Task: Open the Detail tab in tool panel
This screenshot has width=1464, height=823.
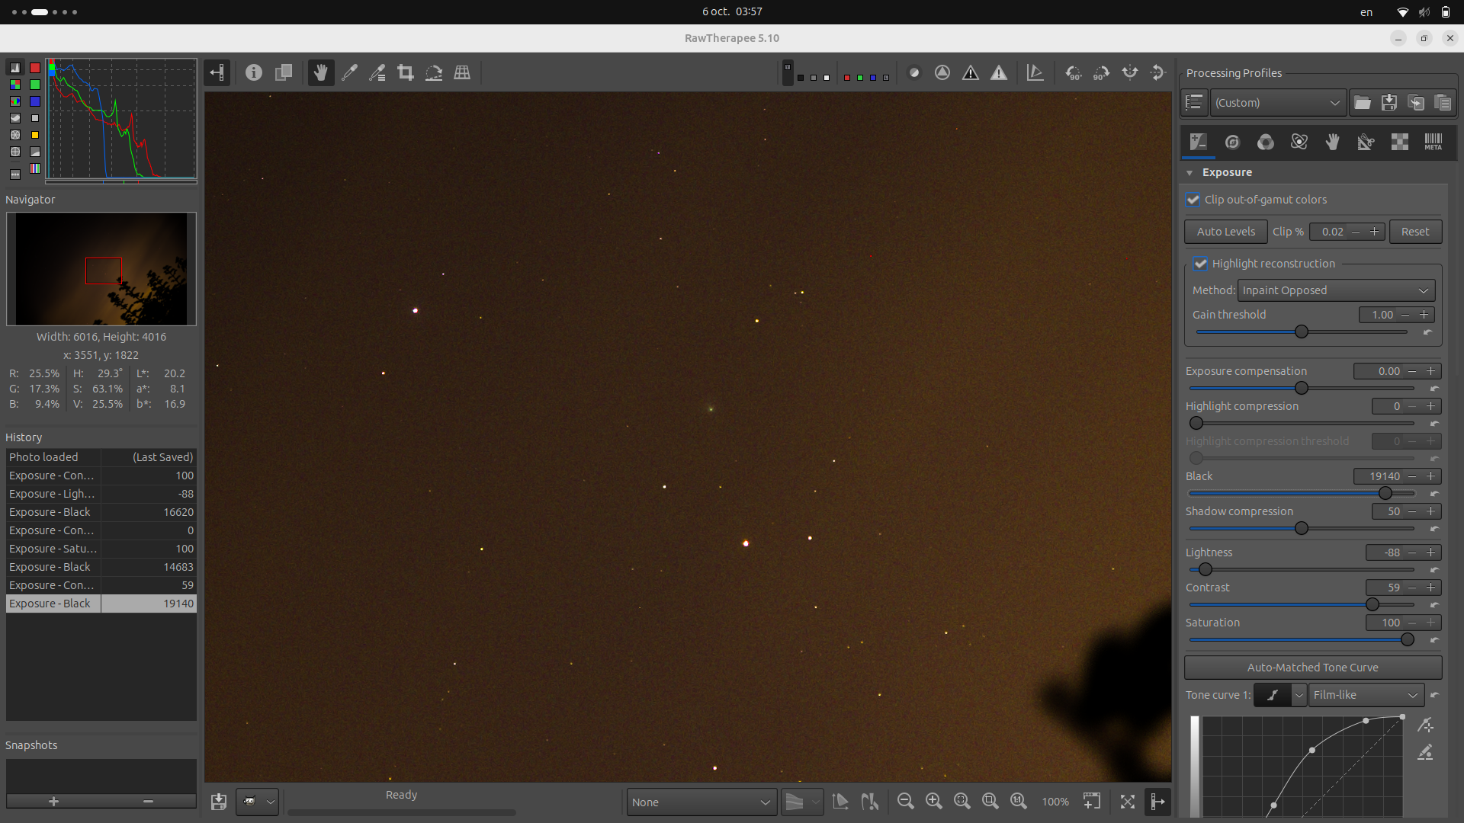Action: (x=1232, y=143)
